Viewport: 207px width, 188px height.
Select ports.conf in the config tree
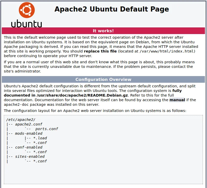tap(47, 129)
